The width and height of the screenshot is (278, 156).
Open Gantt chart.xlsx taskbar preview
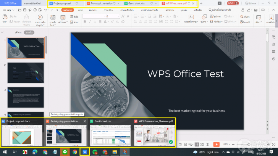tap(110, 133)
